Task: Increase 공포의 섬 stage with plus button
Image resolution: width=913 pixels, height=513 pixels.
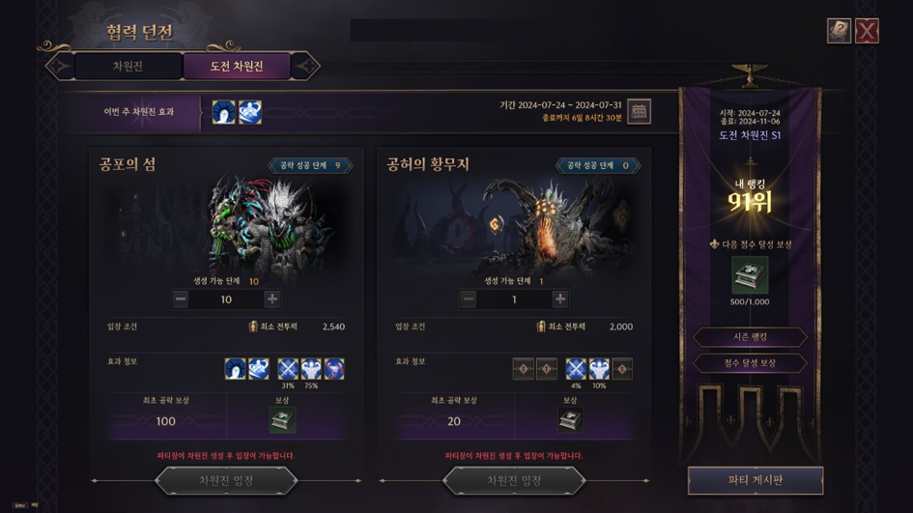Action: (x=271, y=299)
